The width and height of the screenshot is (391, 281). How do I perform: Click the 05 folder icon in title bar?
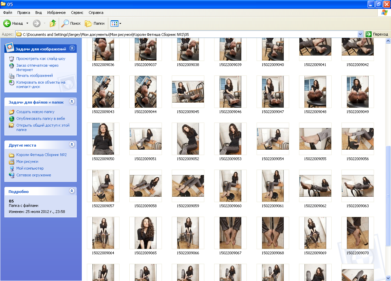coord(3,4)
